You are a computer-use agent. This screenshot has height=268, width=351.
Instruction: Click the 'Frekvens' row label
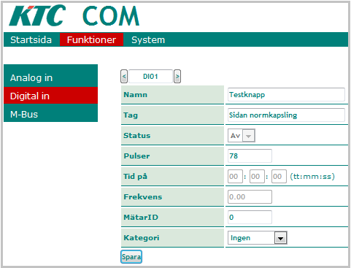point(142,197)
